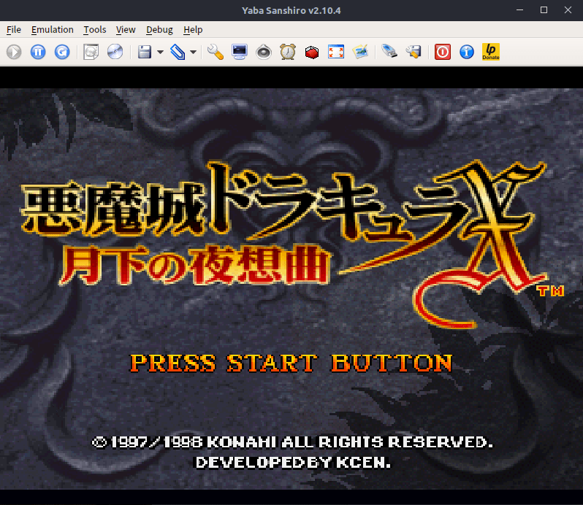This screenshot has width=583, height=505.
Task: Expand the Save State dropdown arrow
Action: click(x=160, y=52)
